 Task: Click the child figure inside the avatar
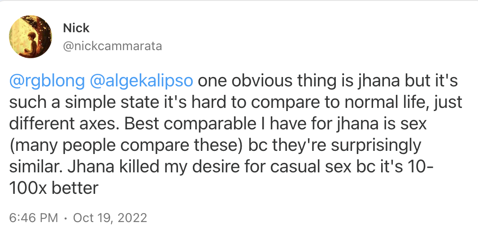tap(30, 44)
